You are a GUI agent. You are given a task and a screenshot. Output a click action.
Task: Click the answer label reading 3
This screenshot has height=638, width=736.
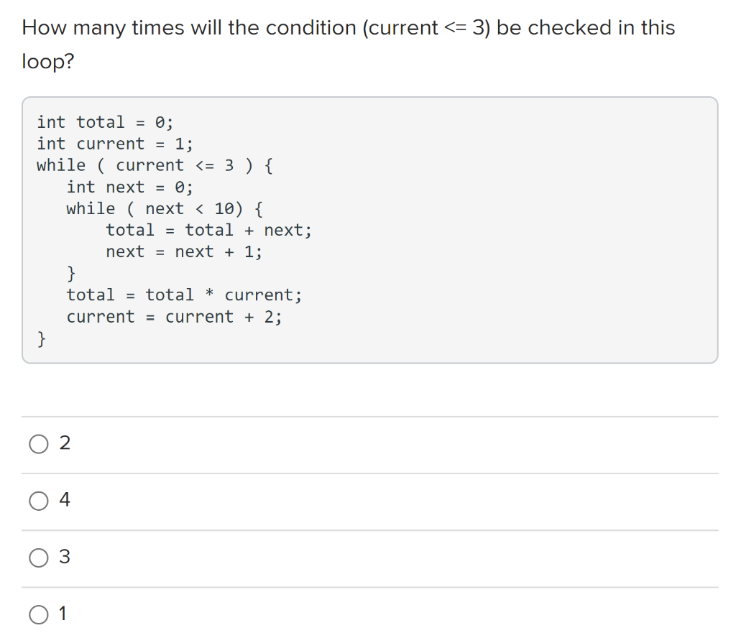tap(65, 557)
